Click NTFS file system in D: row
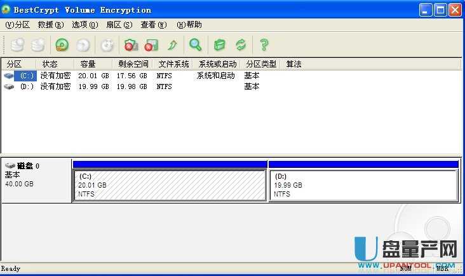 (x=164, y=86)
